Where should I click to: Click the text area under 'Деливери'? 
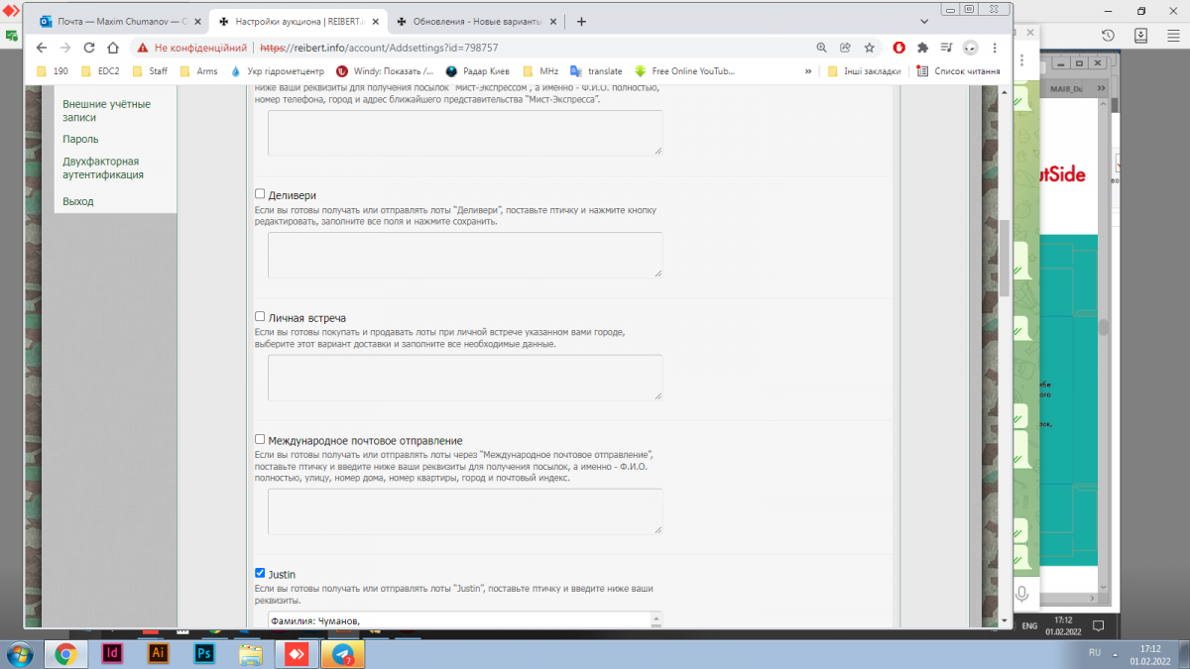[465, 255]
